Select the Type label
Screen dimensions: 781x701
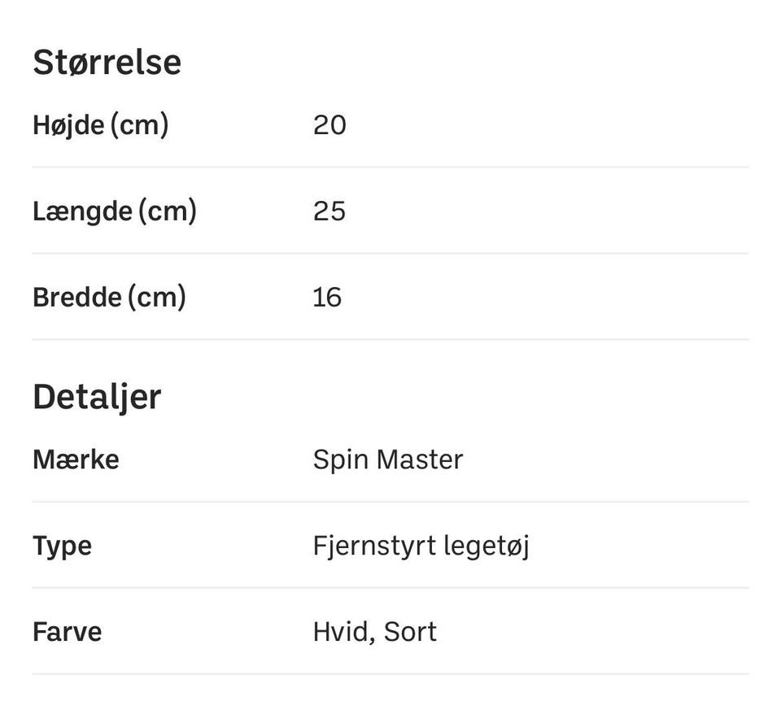[62, 546]
